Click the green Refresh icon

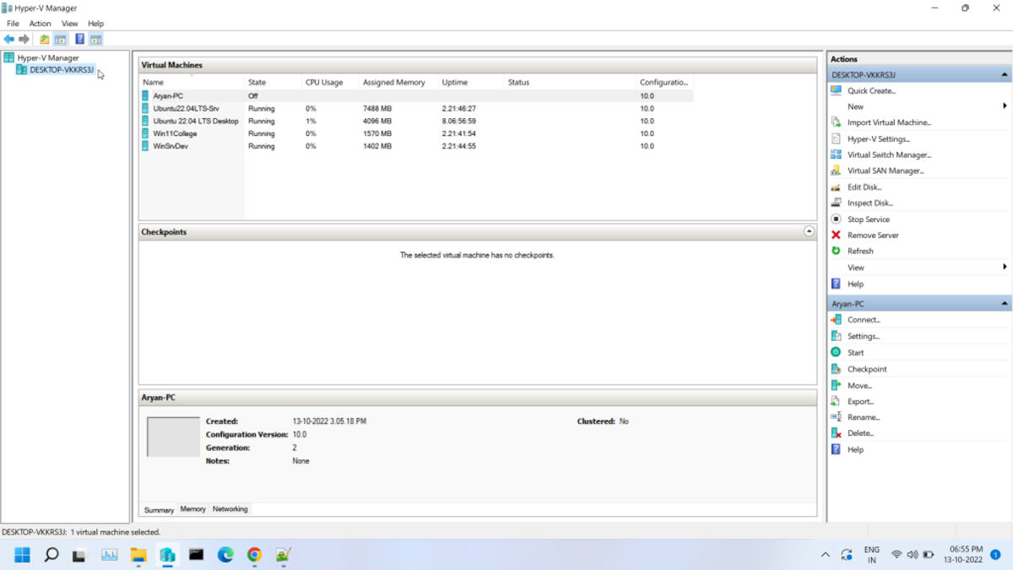(x=836, y=251)
